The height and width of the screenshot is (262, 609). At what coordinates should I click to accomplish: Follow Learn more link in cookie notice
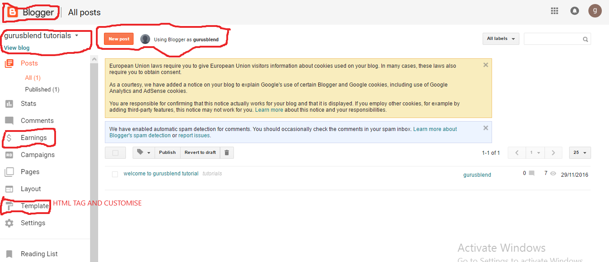pos(269,110)
